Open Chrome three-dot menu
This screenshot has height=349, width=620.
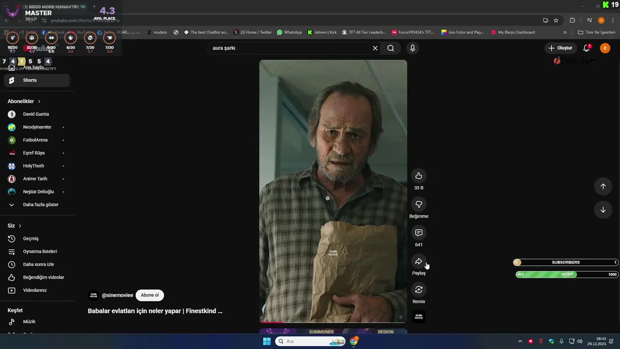pos(613,20)
